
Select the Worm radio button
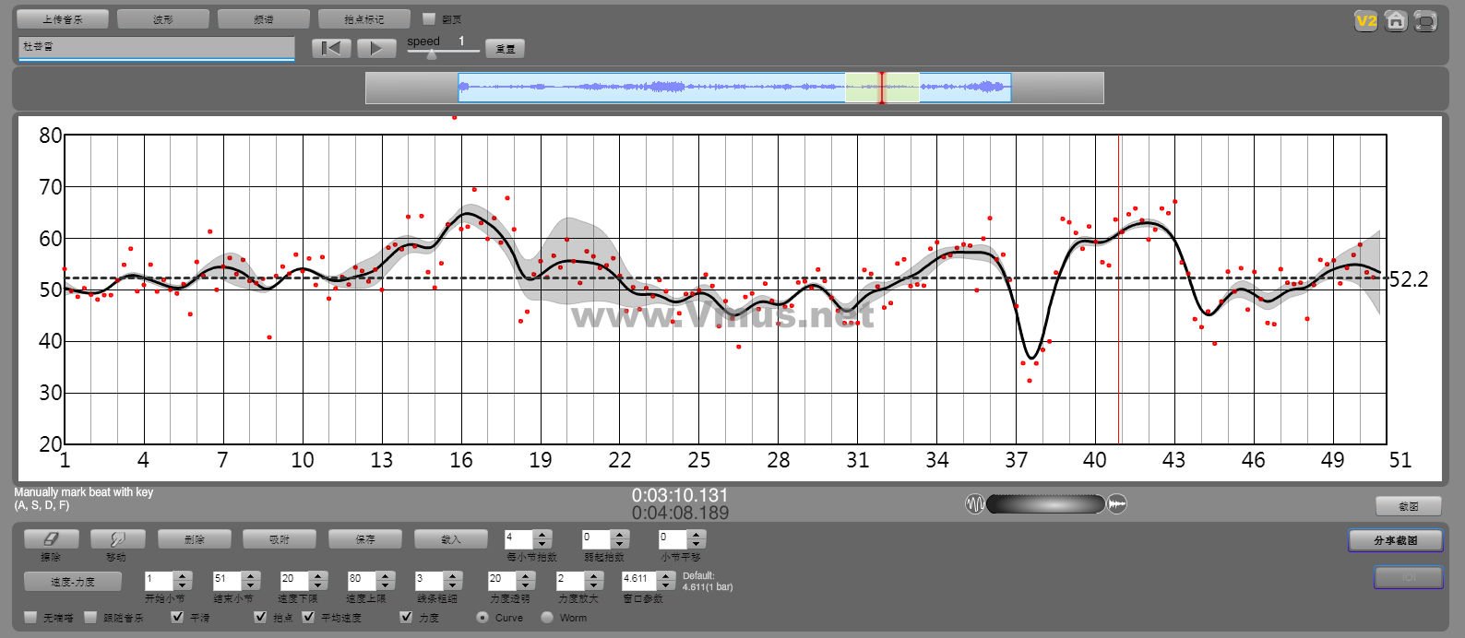547,617
